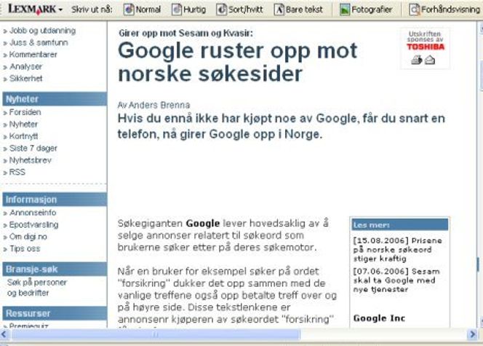Image resolution: width=483 pixels, height=346 pixels.
Task: Click the Normal print icon
Action: click(x=129, y=9)
